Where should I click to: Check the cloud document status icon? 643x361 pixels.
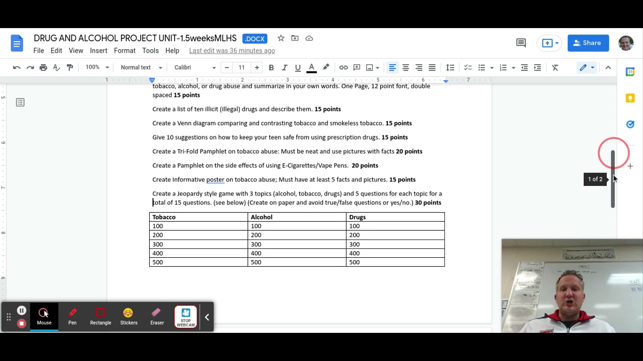tap(309, 38)
